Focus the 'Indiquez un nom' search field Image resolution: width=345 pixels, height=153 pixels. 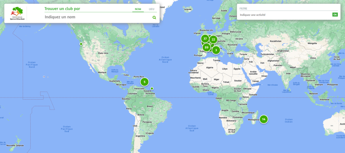click(x=98, y=17)
